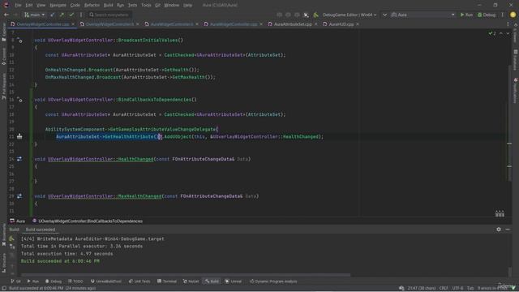Switch to AuraWidgetController.cpp tab

pyautogui.click(x=234, y=24)
